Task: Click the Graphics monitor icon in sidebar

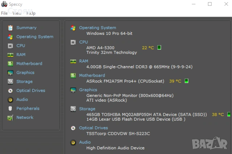Action: coord(11,73)
